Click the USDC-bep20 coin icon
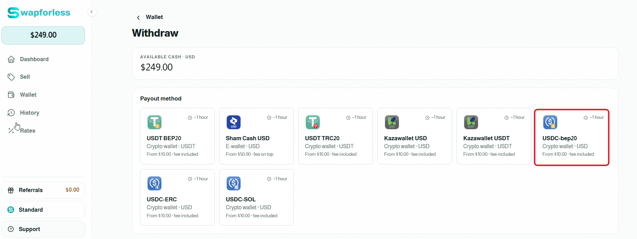Screen dimensions: 637x239 coord(550,122)
